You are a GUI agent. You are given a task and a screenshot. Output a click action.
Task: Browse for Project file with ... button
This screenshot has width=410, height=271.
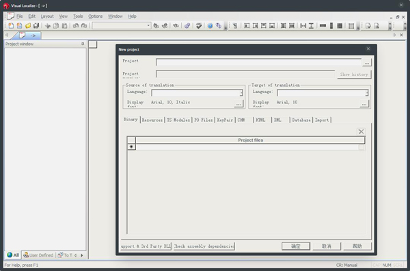[366, 63]
